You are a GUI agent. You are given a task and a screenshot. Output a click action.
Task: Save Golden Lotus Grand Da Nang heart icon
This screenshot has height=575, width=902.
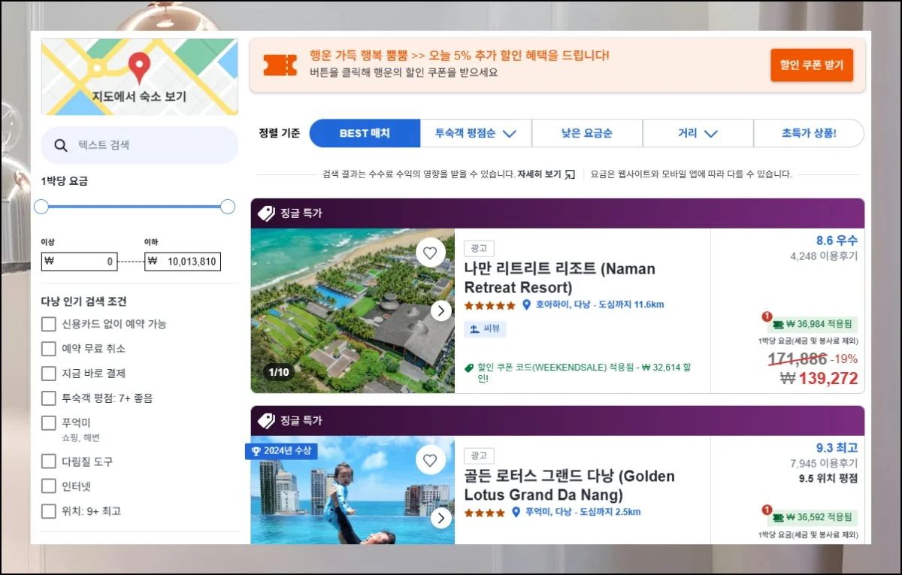point(430,461)
